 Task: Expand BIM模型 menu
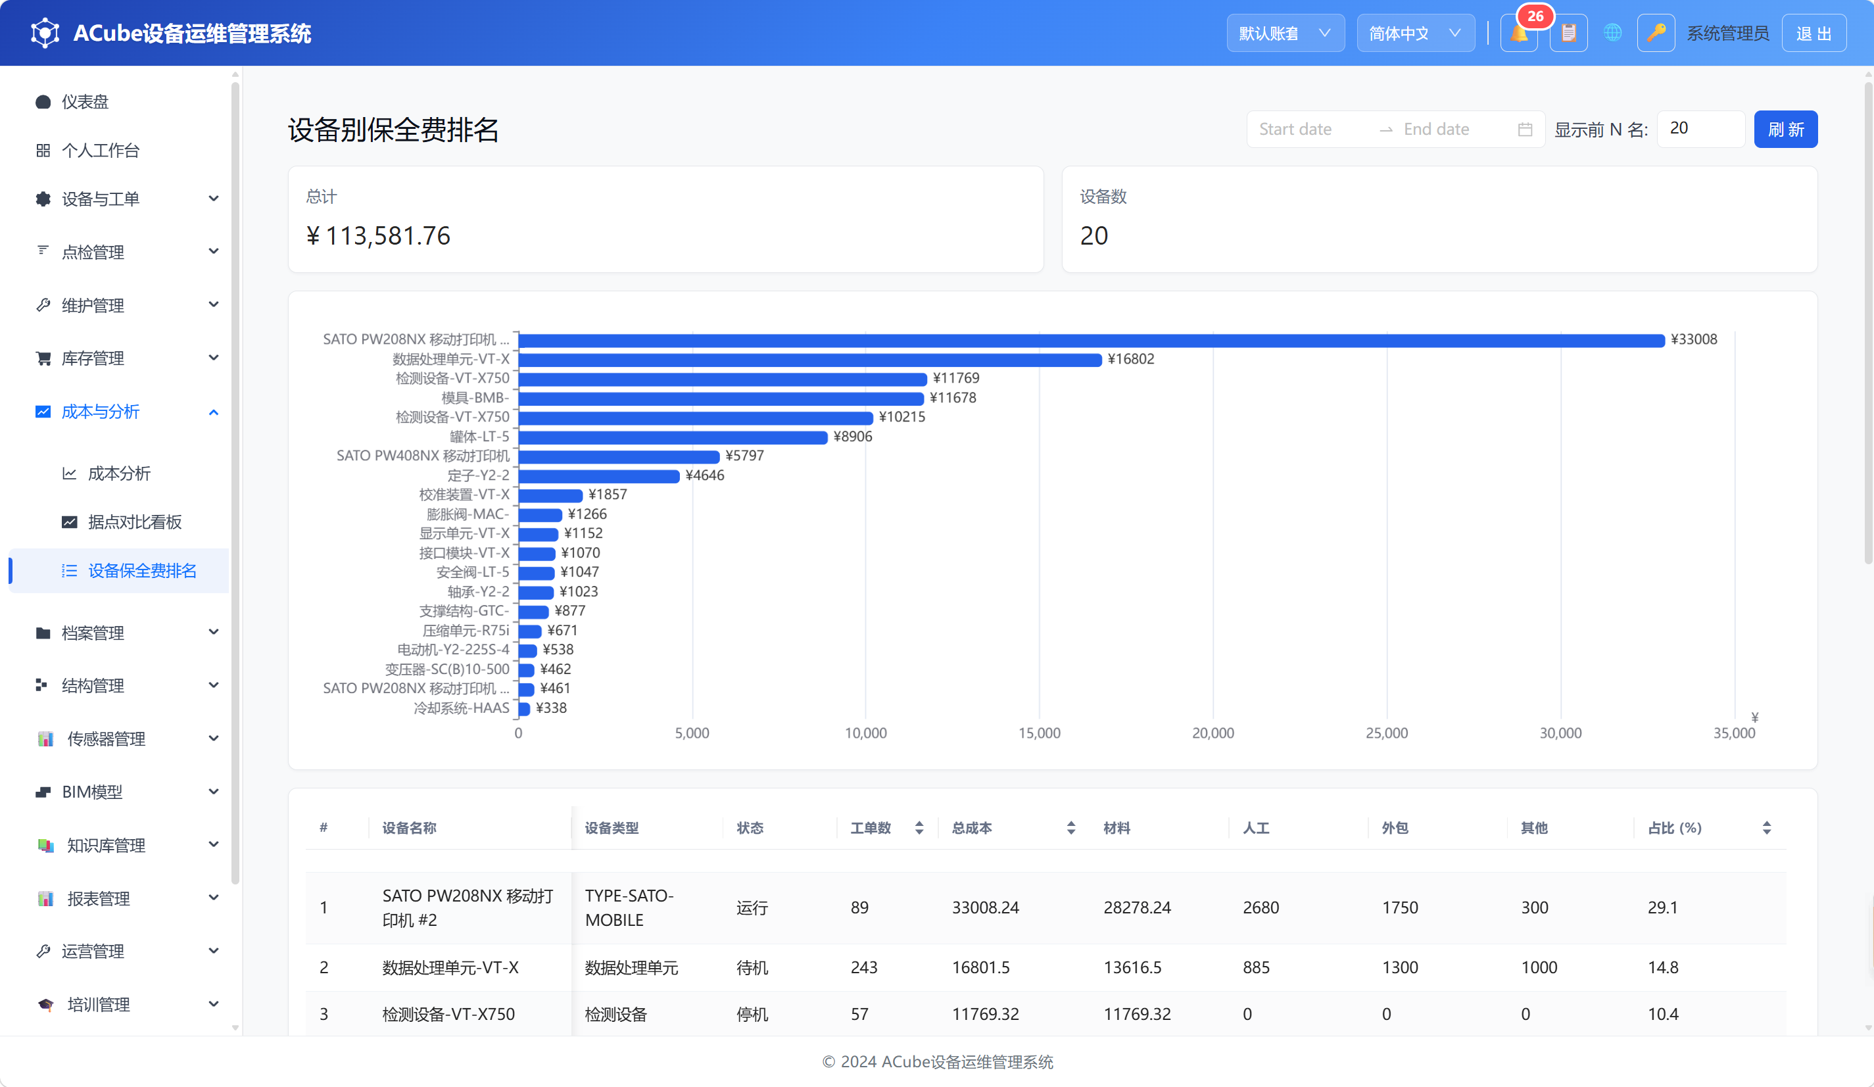119,791
